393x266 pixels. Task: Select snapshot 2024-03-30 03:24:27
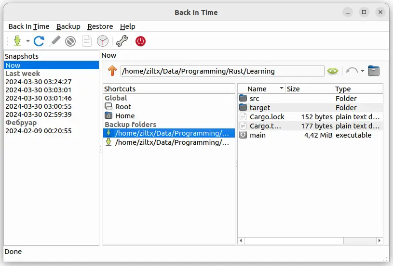click(x=38, y=82)
